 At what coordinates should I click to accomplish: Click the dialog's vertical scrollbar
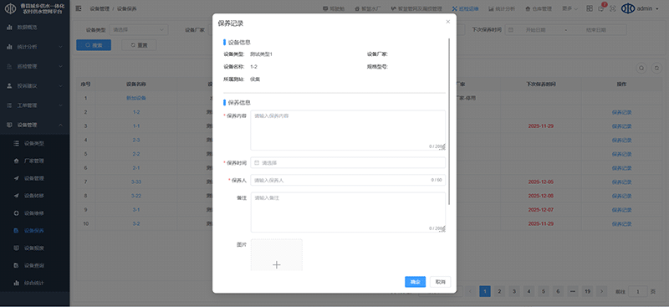tap(448, 121)
